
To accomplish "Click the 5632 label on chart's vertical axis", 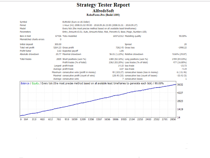I will point(180,85).
